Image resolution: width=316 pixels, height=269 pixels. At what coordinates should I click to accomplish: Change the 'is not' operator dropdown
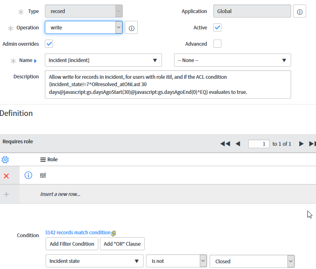[177, 261]
